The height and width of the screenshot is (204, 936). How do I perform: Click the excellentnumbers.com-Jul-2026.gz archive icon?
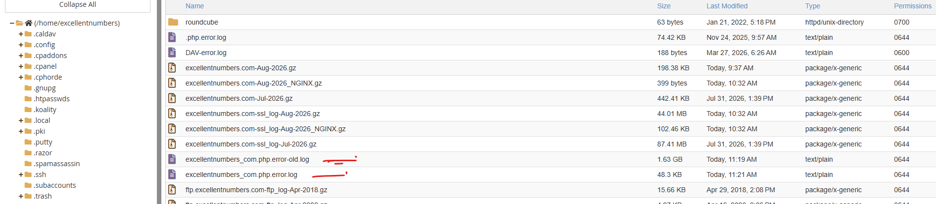[x=172, y=98]
